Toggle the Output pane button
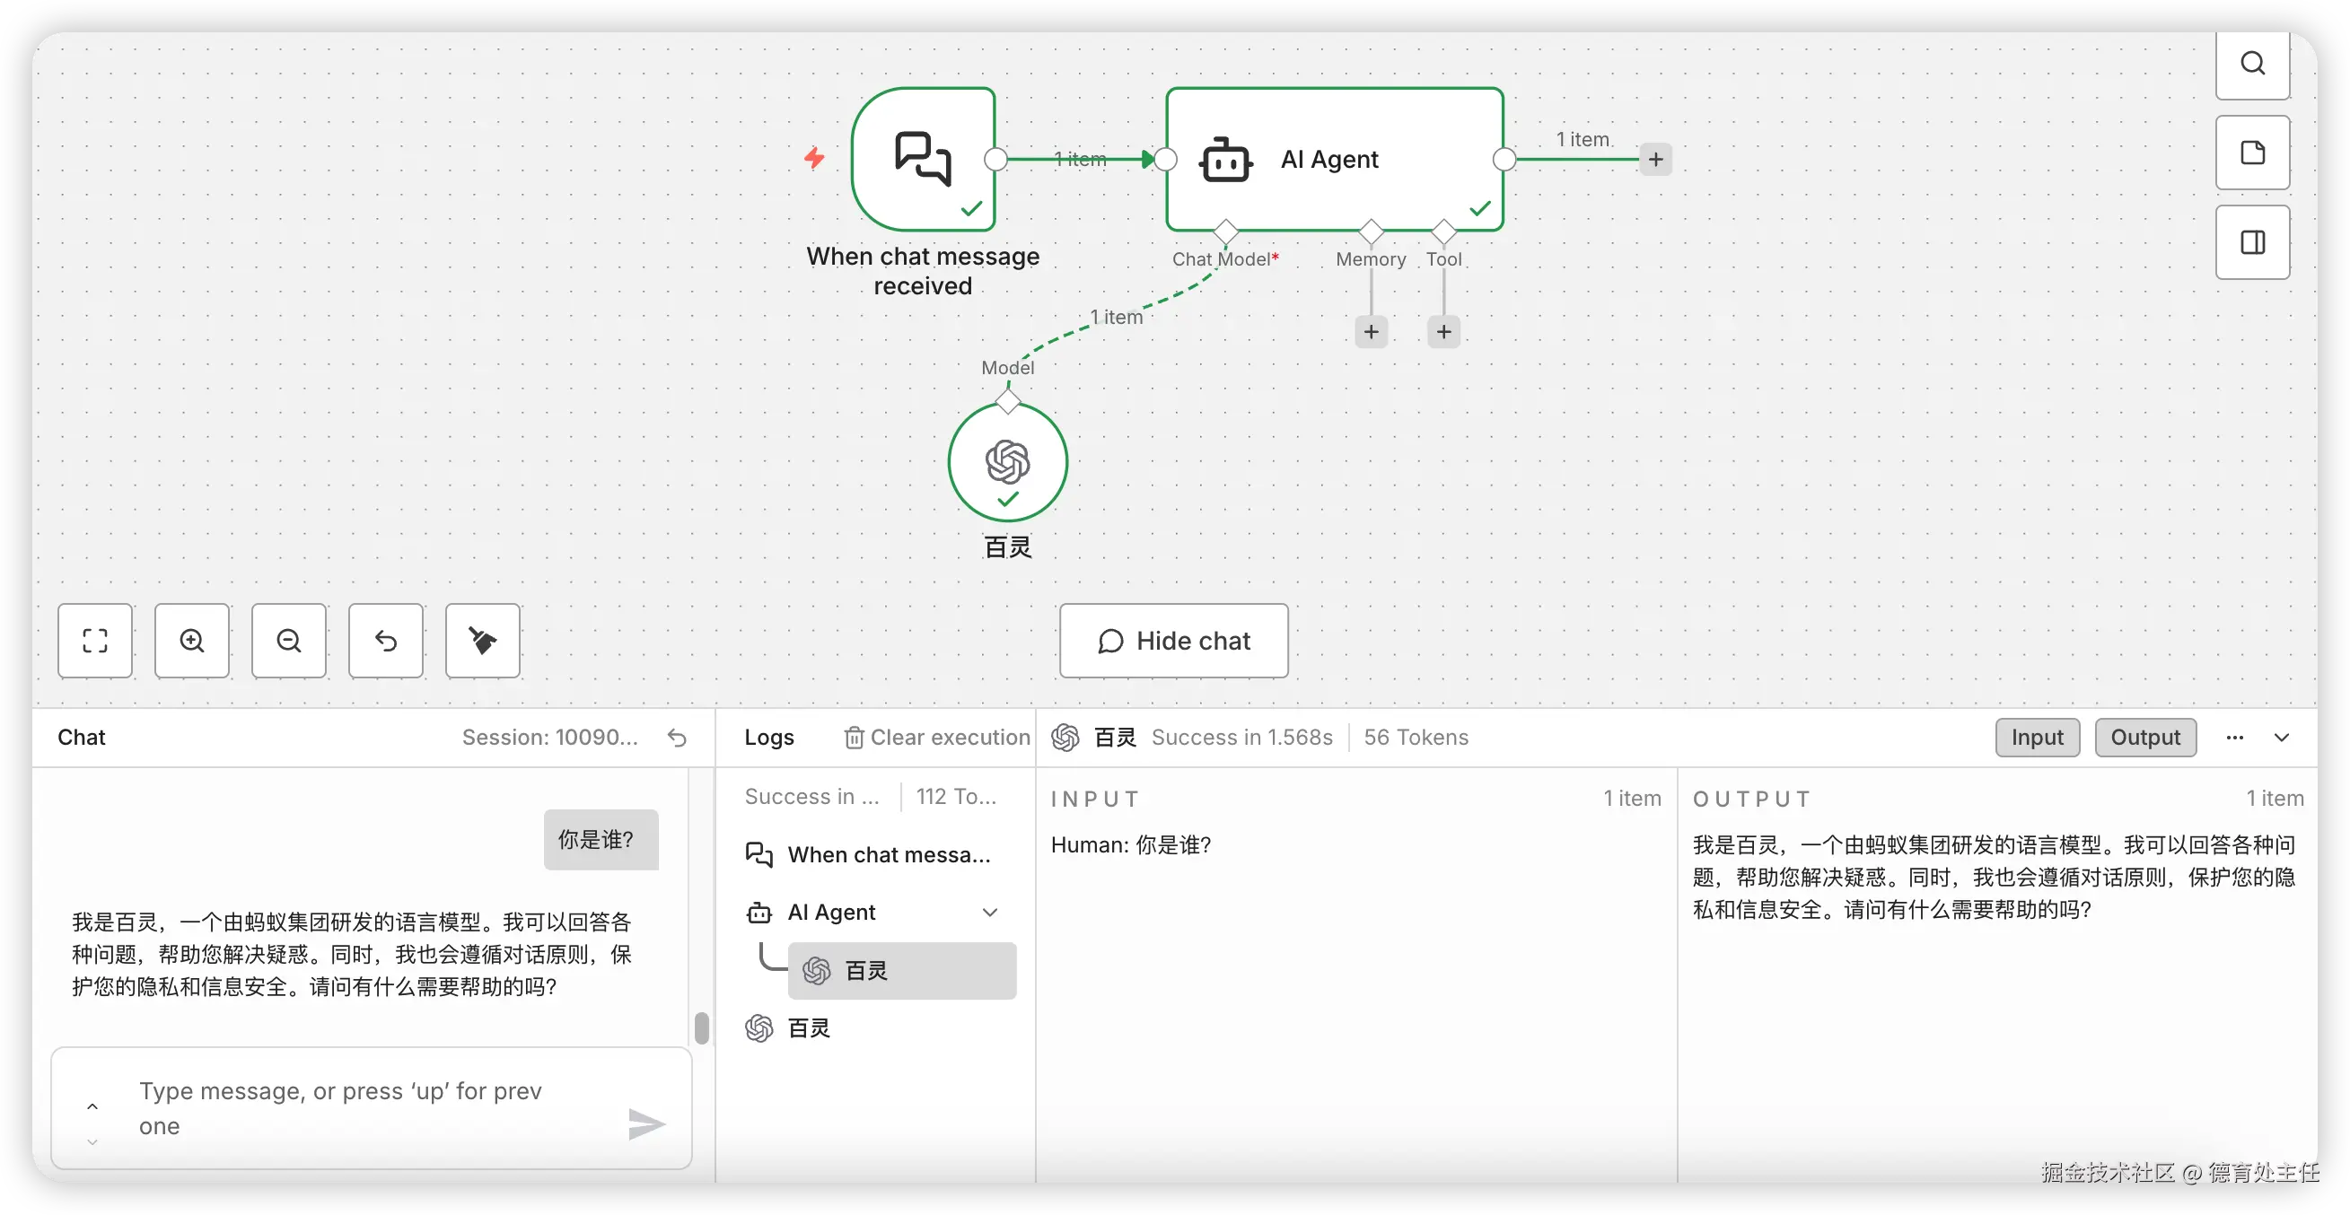The width and height of the screenshot is (2350, 1215). [2144, 737]
